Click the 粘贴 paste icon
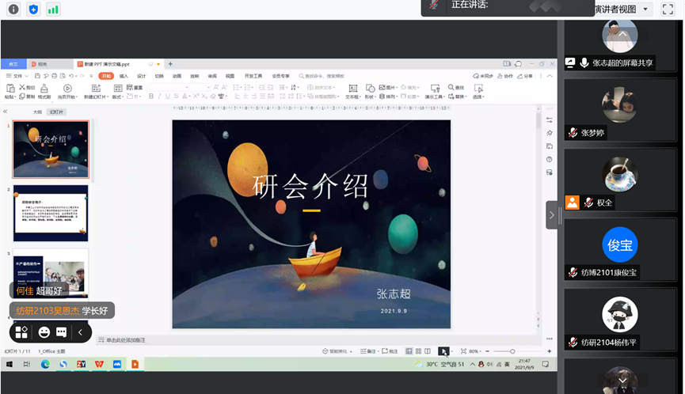685x394 pixels. [10, 88]
